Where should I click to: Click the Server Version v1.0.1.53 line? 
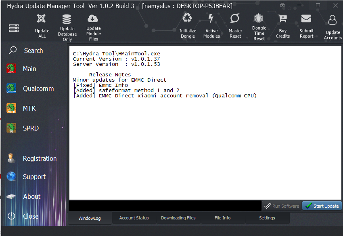click(116, 64)
